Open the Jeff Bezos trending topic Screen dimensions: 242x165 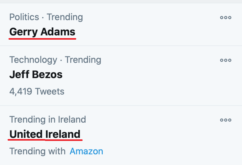coord(36,74)
